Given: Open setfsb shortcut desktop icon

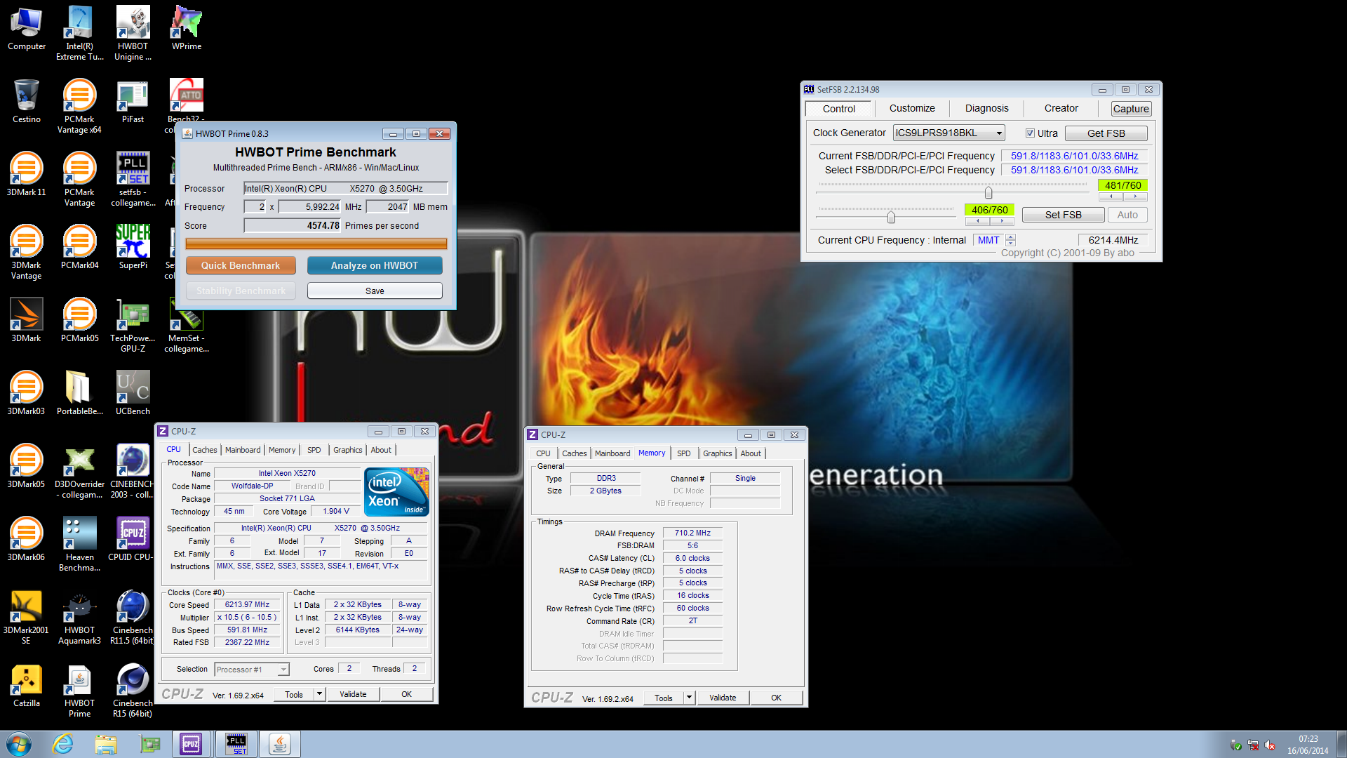Looking at the screenshot, I should (133, 179).
